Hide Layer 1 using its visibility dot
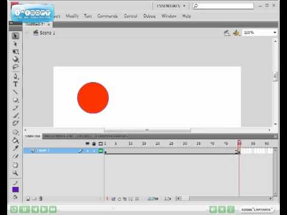The width and height of the screenshot is (287, 215). (x=87, y=150)
